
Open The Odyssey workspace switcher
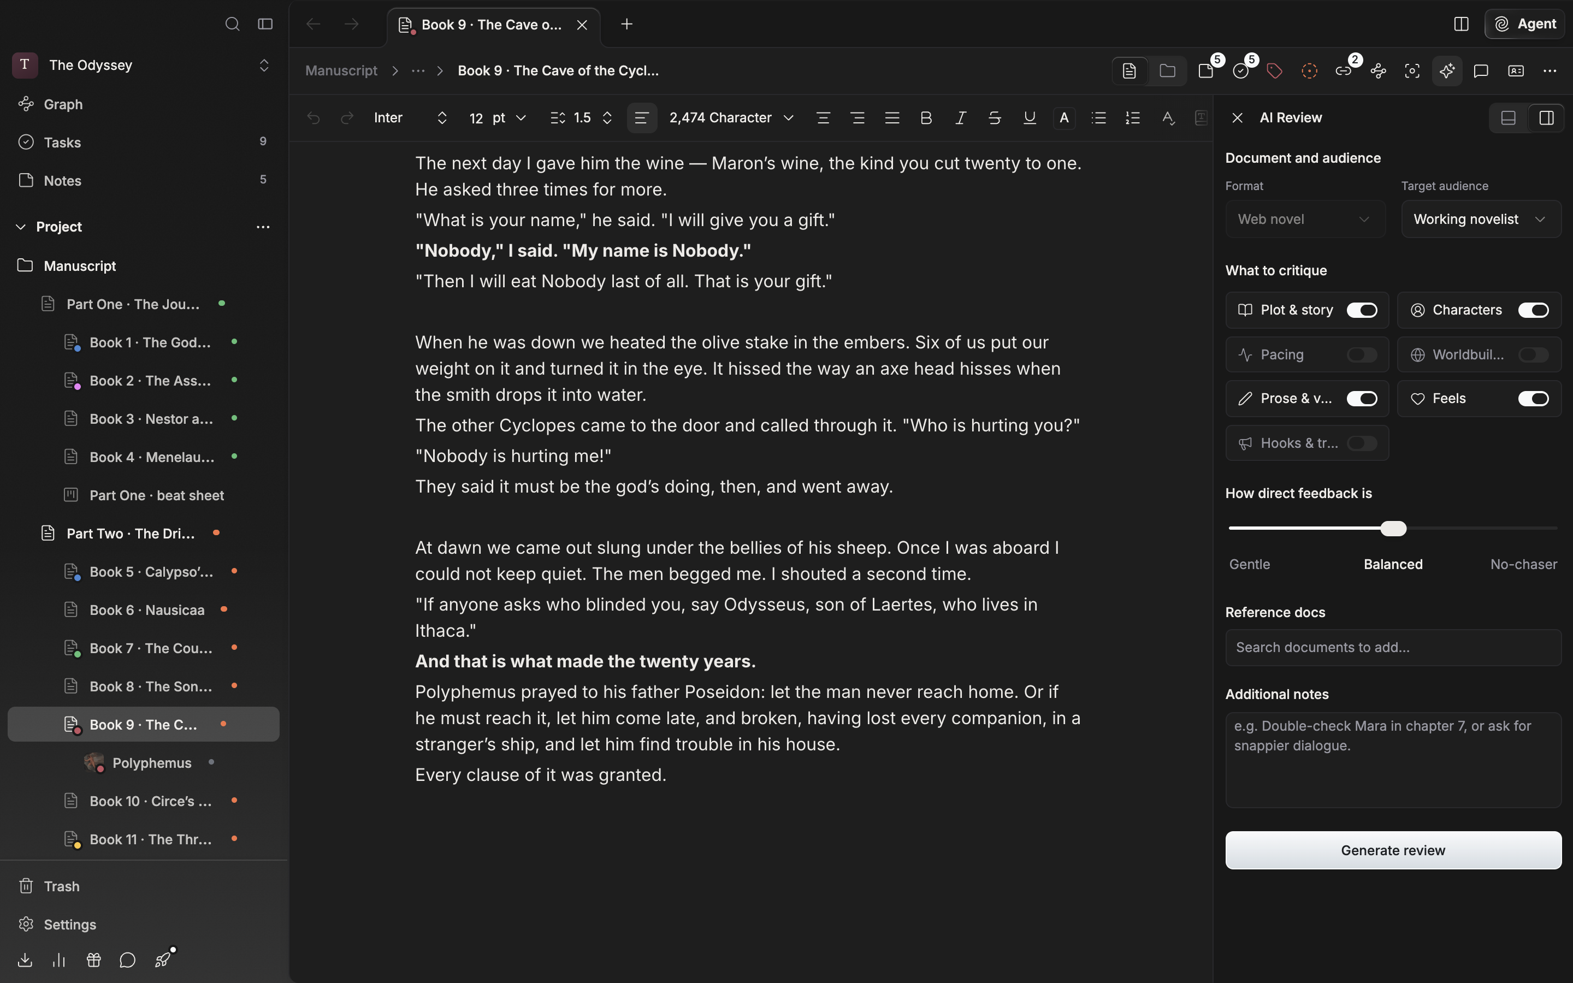coord(143,65)
